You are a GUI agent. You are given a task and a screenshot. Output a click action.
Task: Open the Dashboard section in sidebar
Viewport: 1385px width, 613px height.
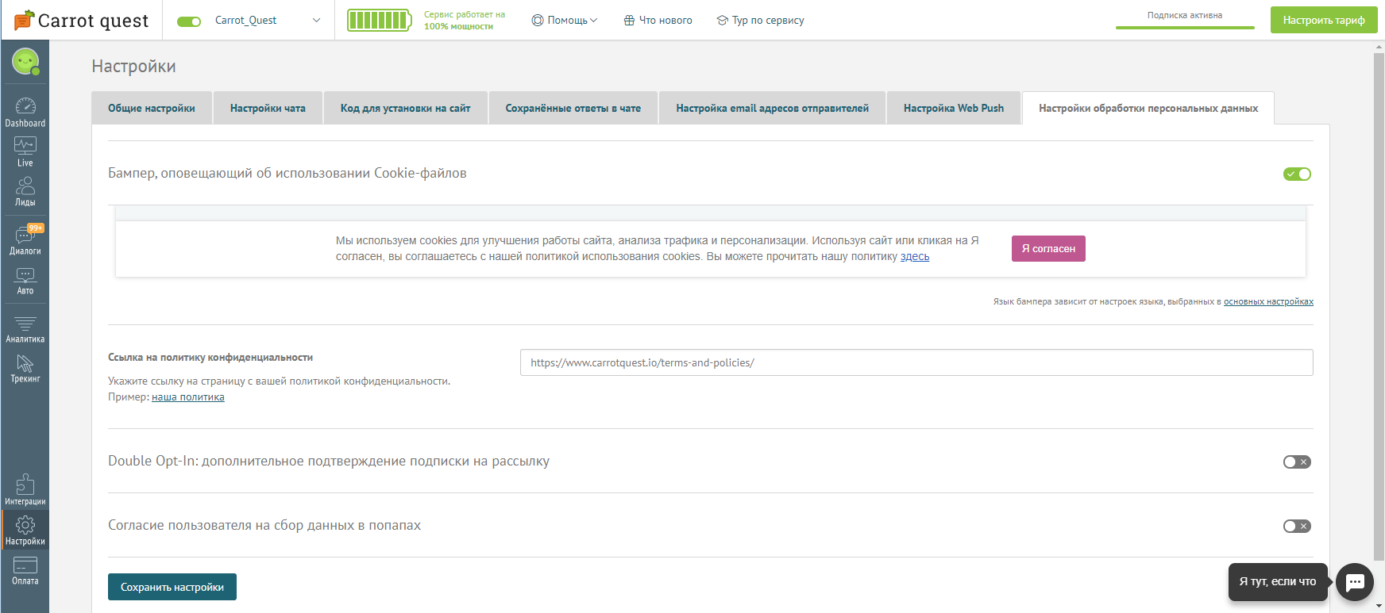coord(25,112)
